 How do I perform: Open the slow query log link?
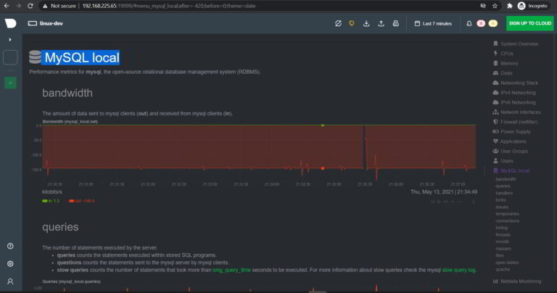point(458,270)
